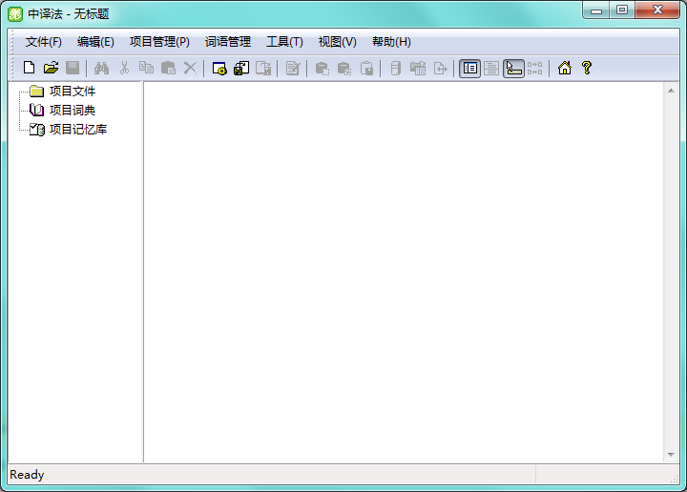Open project settings window-with-gear icon
The image size is (687, 492).
tap(219, 69)
